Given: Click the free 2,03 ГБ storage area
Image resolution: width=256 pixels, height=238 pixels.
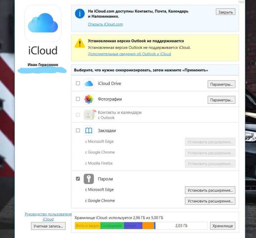Looking at the screenshot, I should click(x=181, y=225).
